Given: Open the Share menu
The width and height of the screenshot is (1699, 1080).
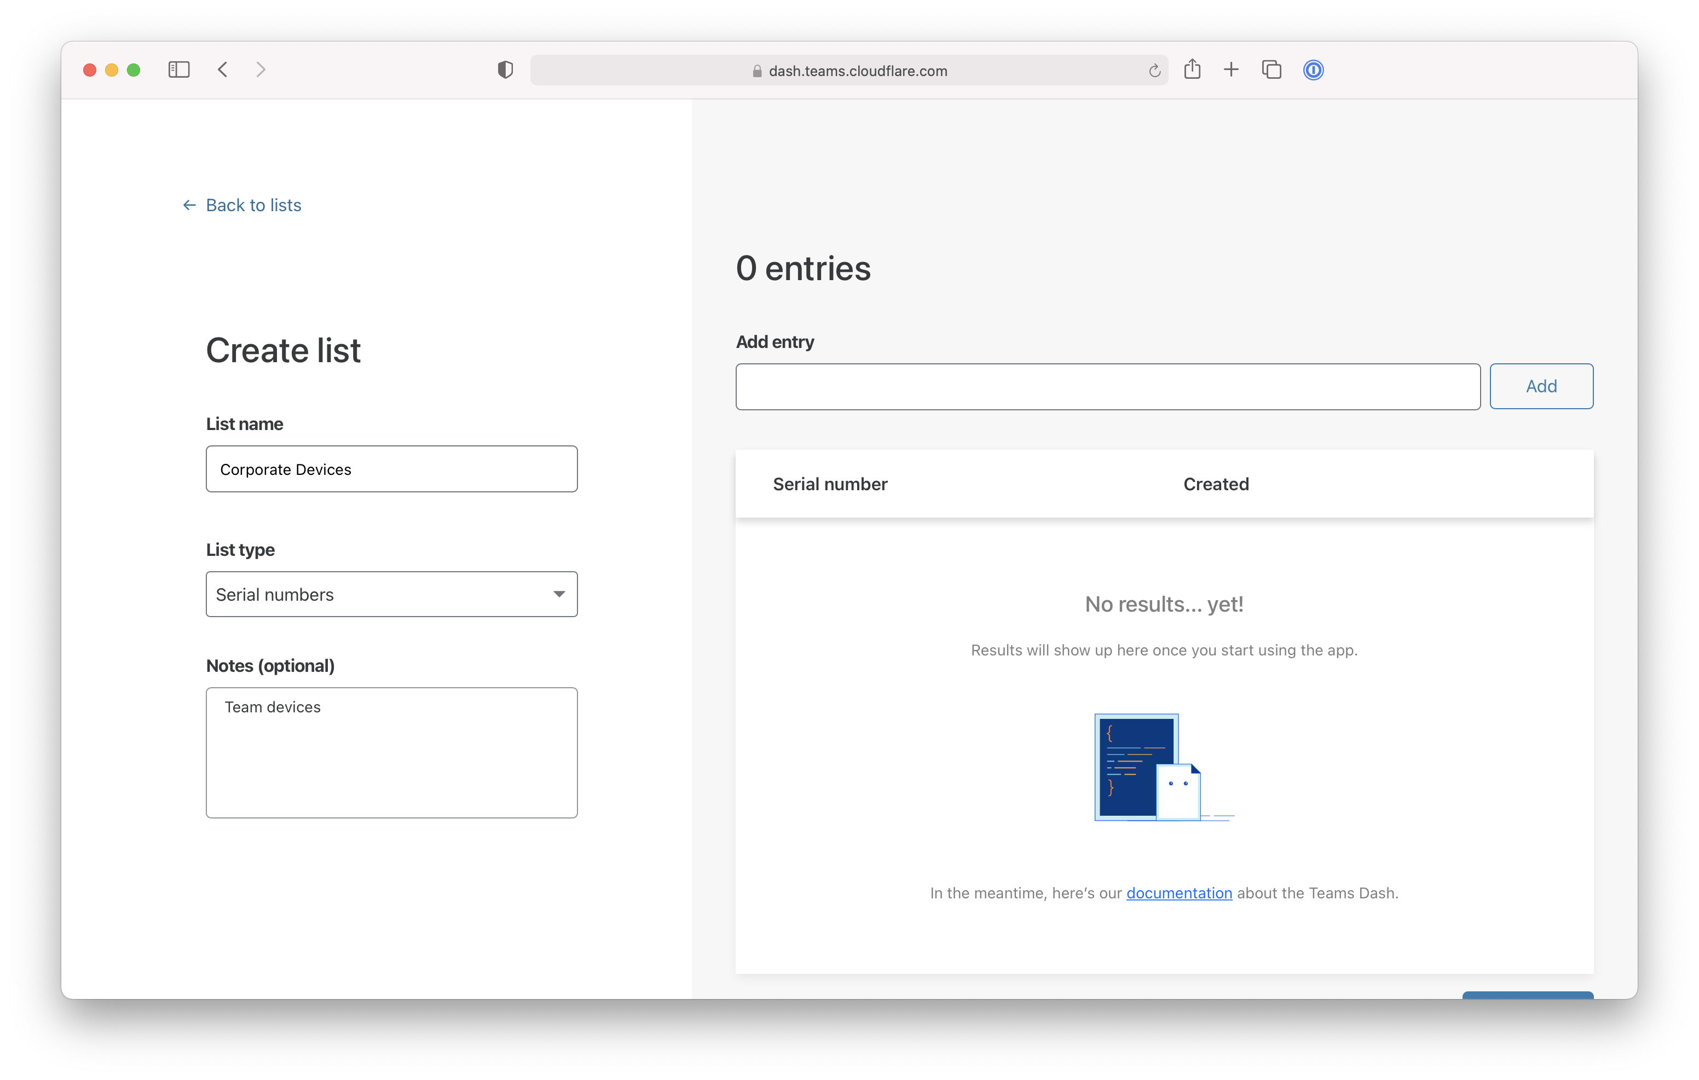Looking at the screenshot, I should [1193, 69].
